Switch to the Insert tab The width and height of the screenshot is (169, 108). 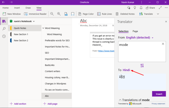tap(17, 8)
